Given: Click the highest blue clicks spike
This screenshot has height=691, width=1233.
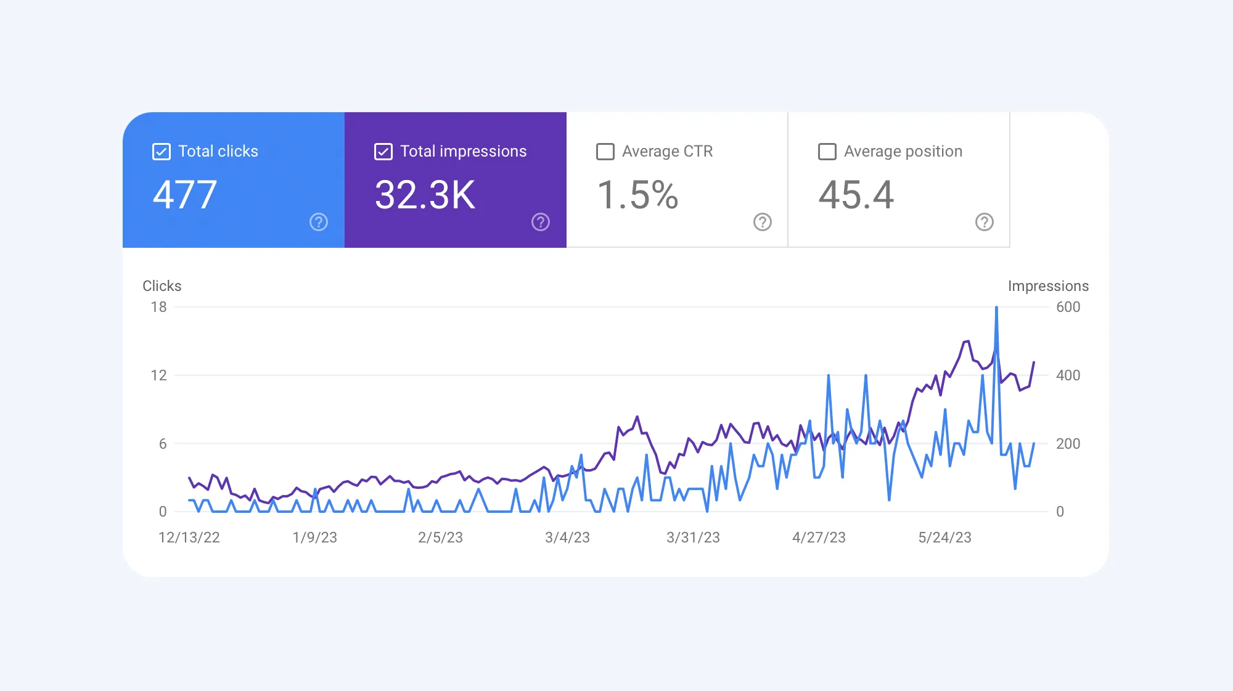Looking at the screenshot, I should tap(996, 308).
